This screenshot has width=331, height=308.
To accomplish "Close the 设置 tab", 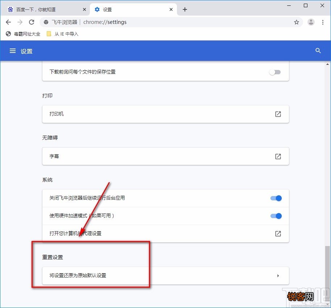I will (x=171, y=9).
